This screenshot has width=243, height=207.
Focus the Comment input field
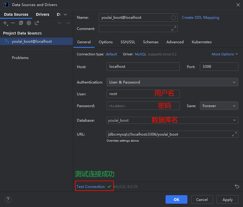point(138,28)
